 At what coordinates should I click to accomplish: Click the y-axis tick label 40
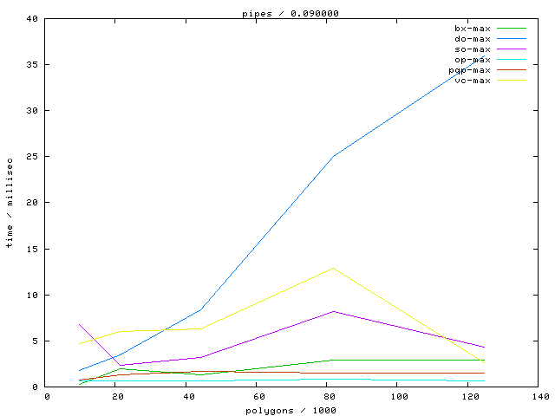[x=32, y=18]
